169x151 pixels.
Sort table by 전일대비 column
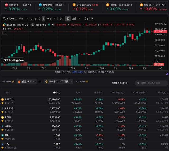click(x=99, y=92)
